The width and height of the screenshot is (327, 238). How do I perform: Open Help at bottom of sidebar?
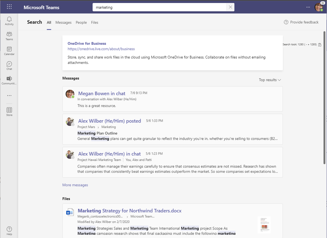click(x=9, y=231)
